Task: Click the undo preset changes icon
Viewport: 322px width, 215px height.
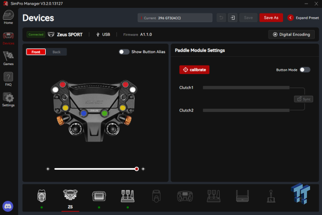Action: [x=221, y=18]
